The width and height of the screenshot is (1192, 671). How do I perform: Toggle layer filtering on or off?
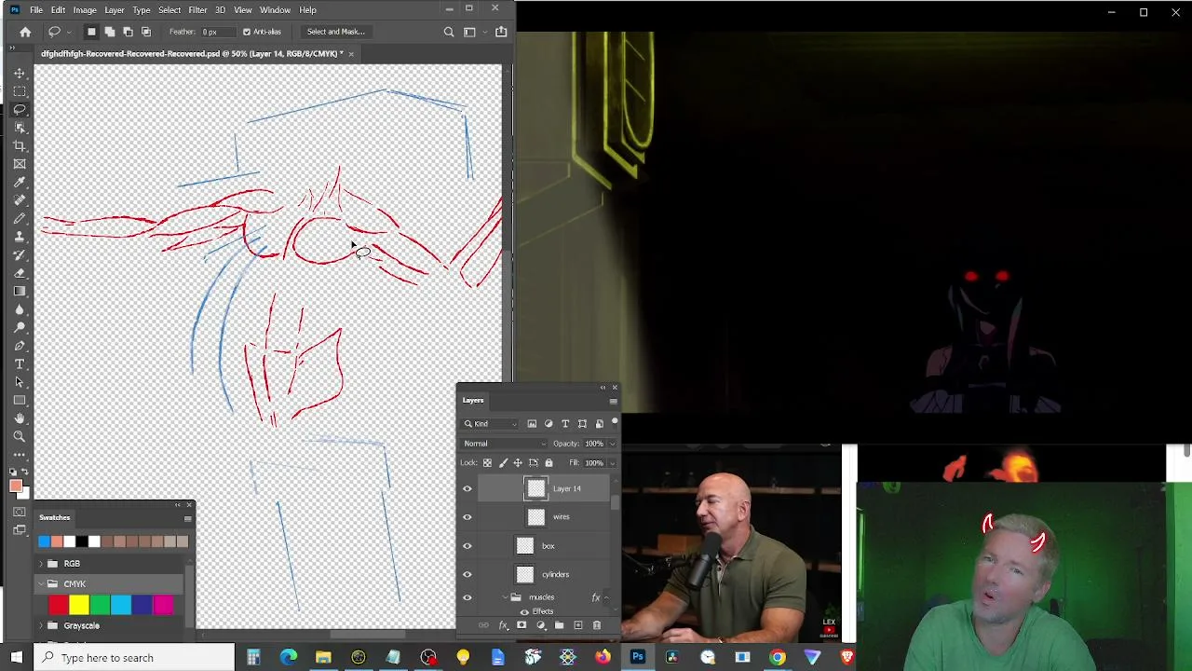tap(615, 422)
